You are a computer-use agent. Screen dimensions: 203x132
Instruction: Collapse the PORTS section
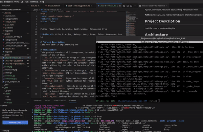point(1,106)
